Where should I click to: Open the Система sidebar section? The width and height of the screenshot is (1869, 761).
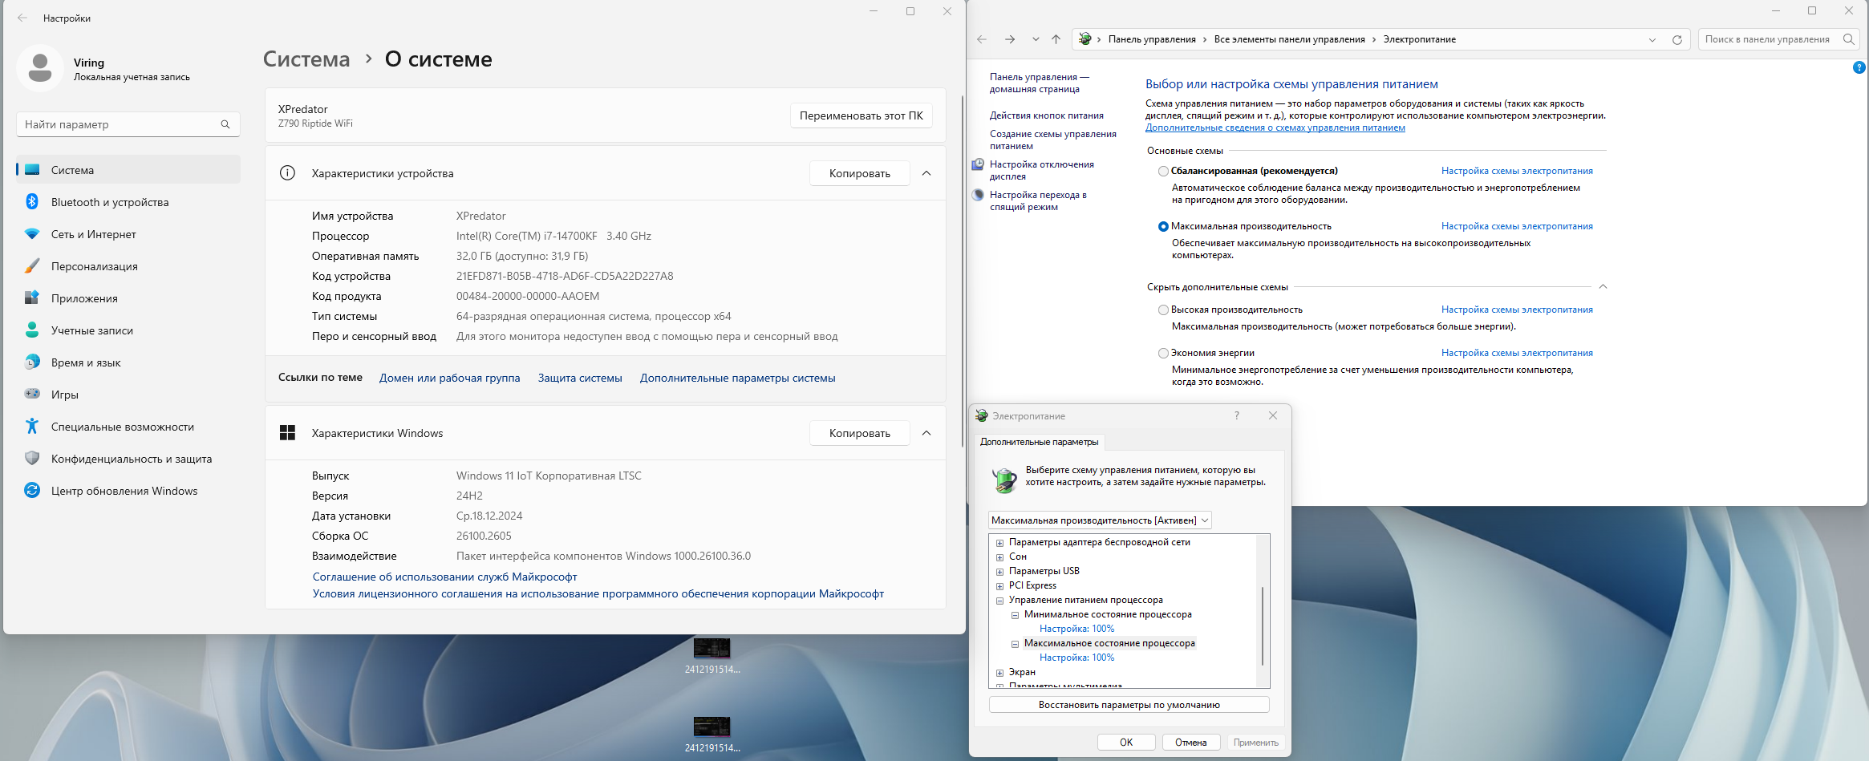pos(128,170)
